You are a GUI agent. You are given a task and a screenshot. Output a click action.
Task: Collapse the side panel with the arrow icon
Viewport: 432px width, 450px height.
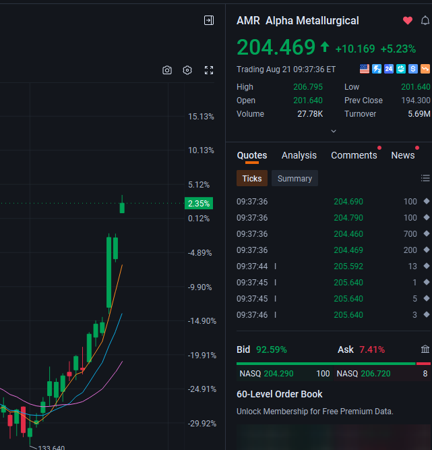[209, 20]
